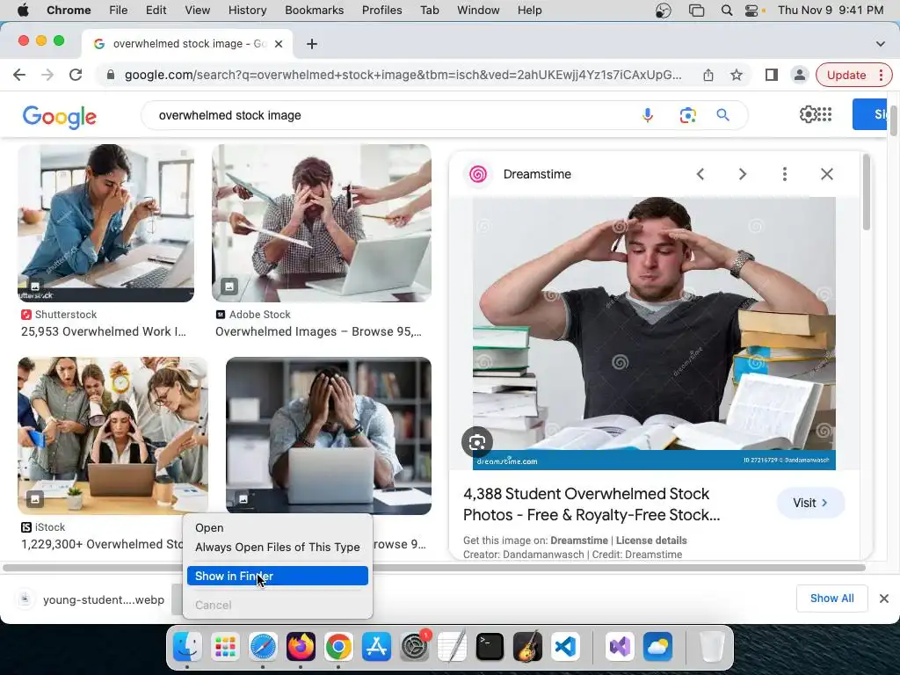Show previous image in preview panel

pyautogui.click(x=700, y=174)
